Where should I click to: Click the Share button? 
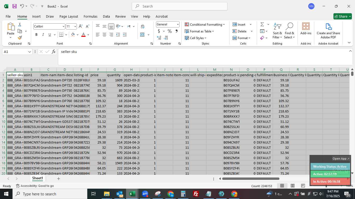point(343,16)
